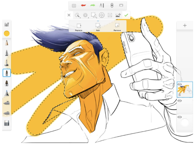
Task: Select the eraser at the bottom of the brush bar
Action: pyautogui.click(x=7, y=123)
